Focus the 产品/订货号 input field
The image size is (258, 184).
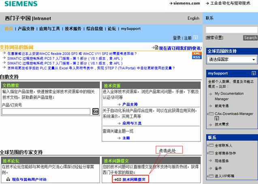point(46,111)
